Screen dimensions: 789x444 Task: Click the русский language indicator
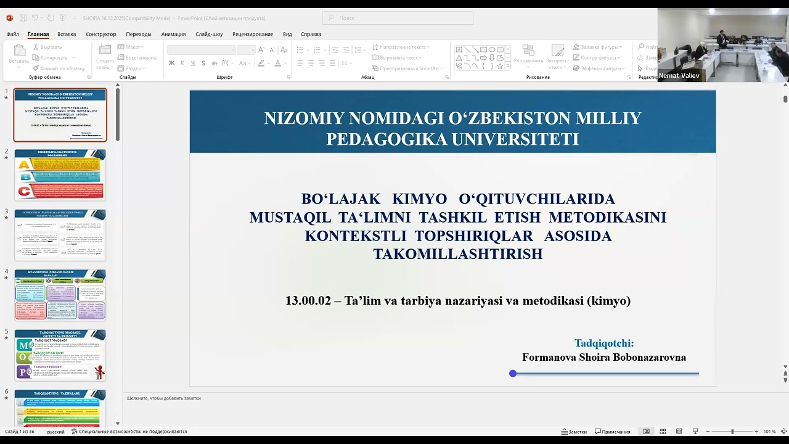point(55,432)
